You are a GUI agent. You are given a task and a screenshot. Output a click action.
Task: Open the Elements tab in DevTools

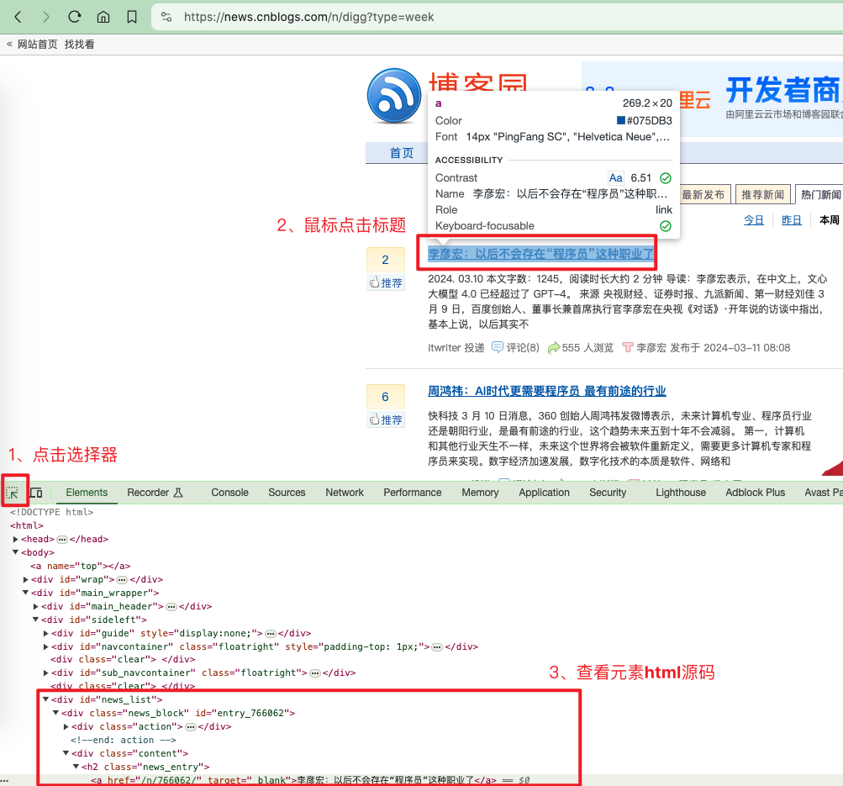pos(87,493)
